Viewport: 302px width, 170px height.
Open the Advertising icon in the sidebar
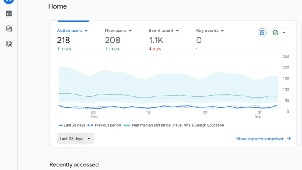coord(9,44)
